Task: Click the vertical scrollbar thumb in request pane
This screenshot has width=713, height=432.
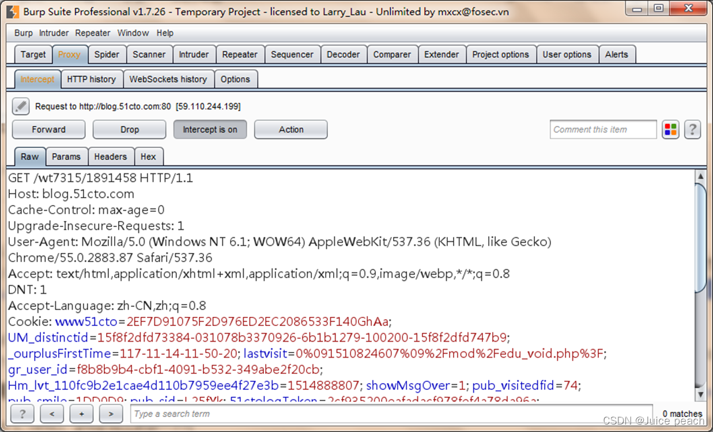Action: point(700,238)
